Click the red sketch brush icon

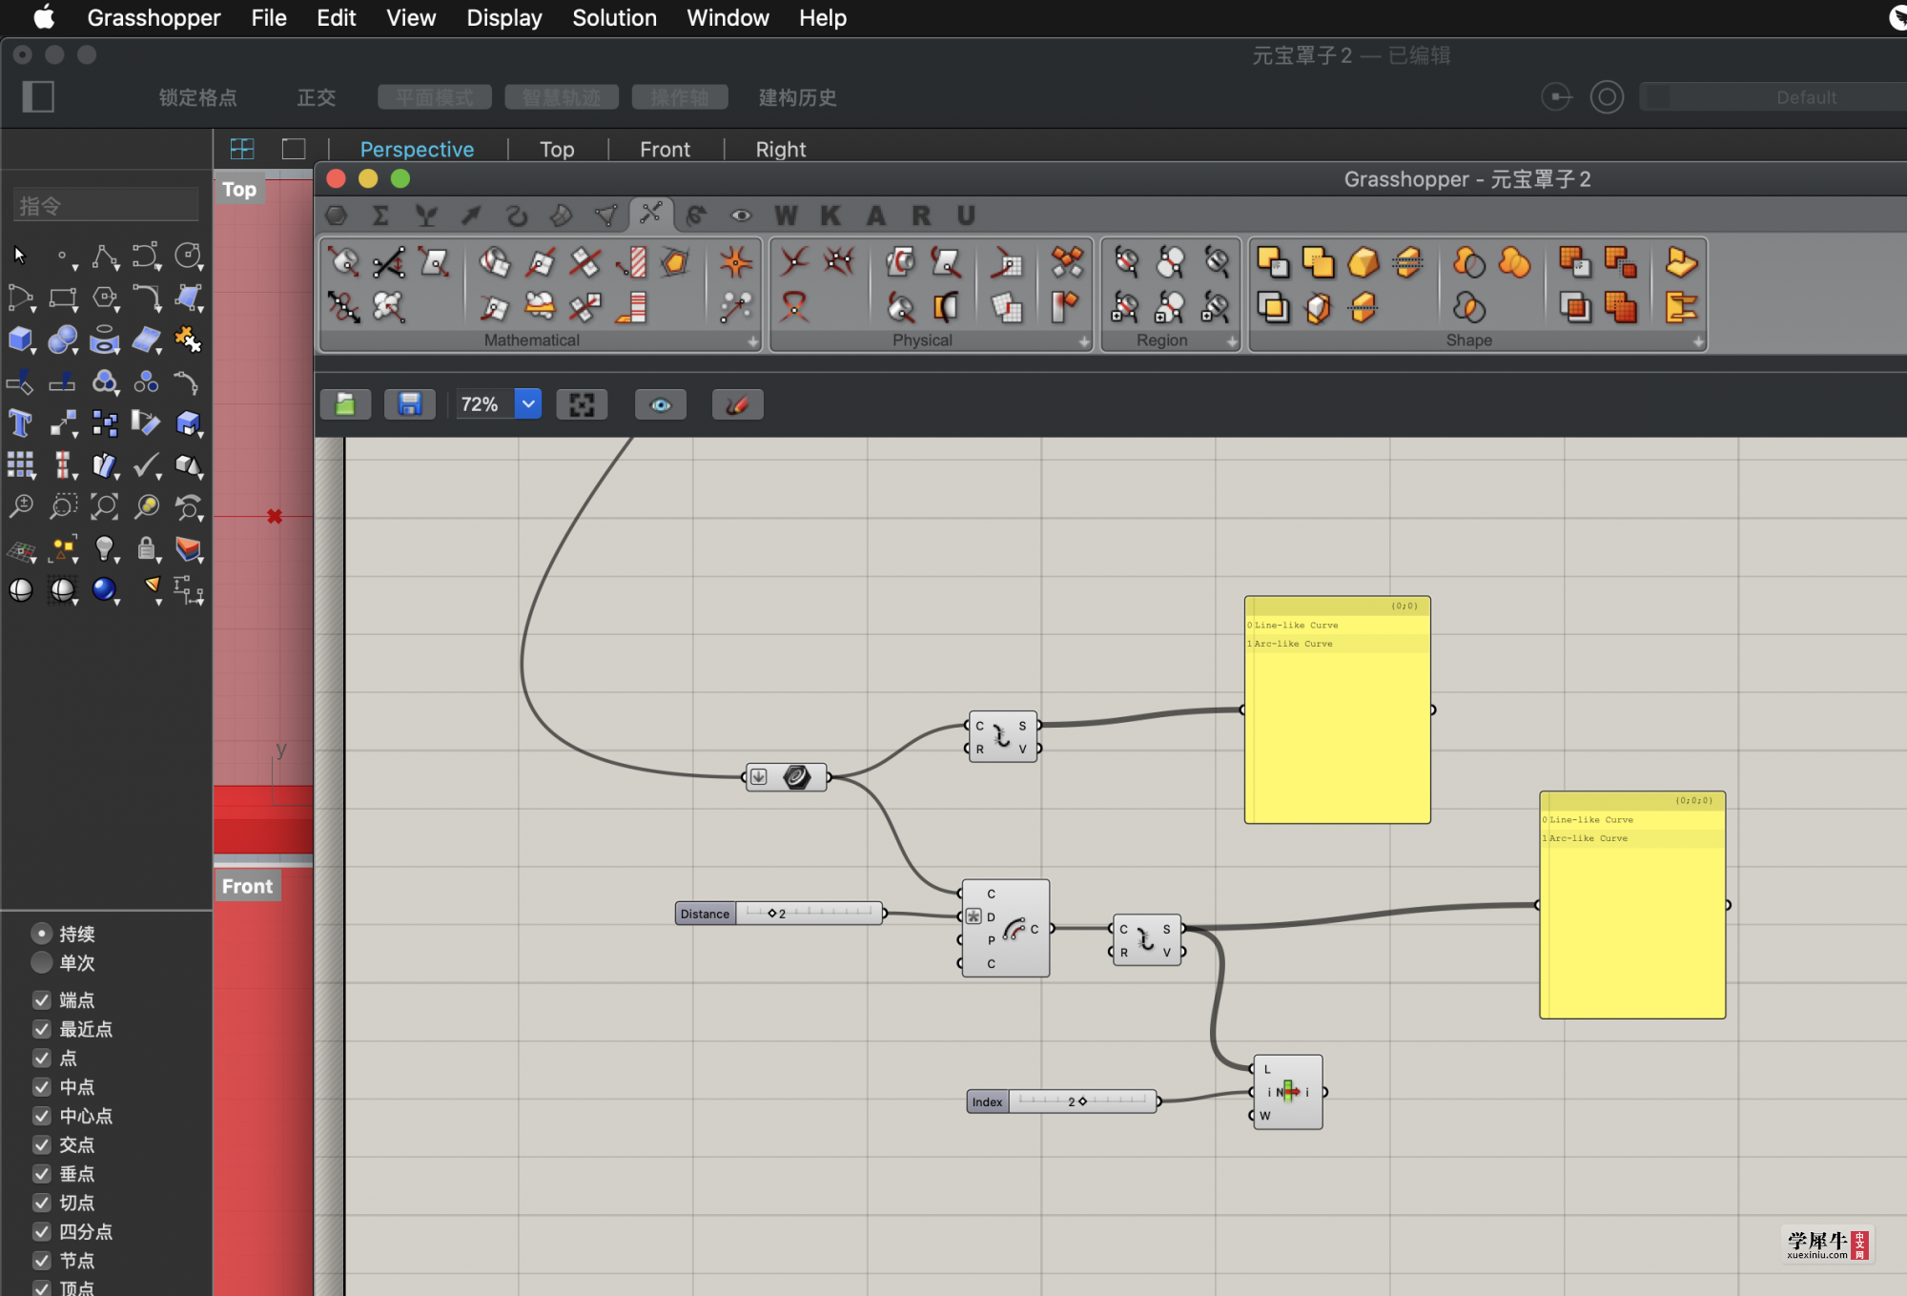[x=737, y=404]
